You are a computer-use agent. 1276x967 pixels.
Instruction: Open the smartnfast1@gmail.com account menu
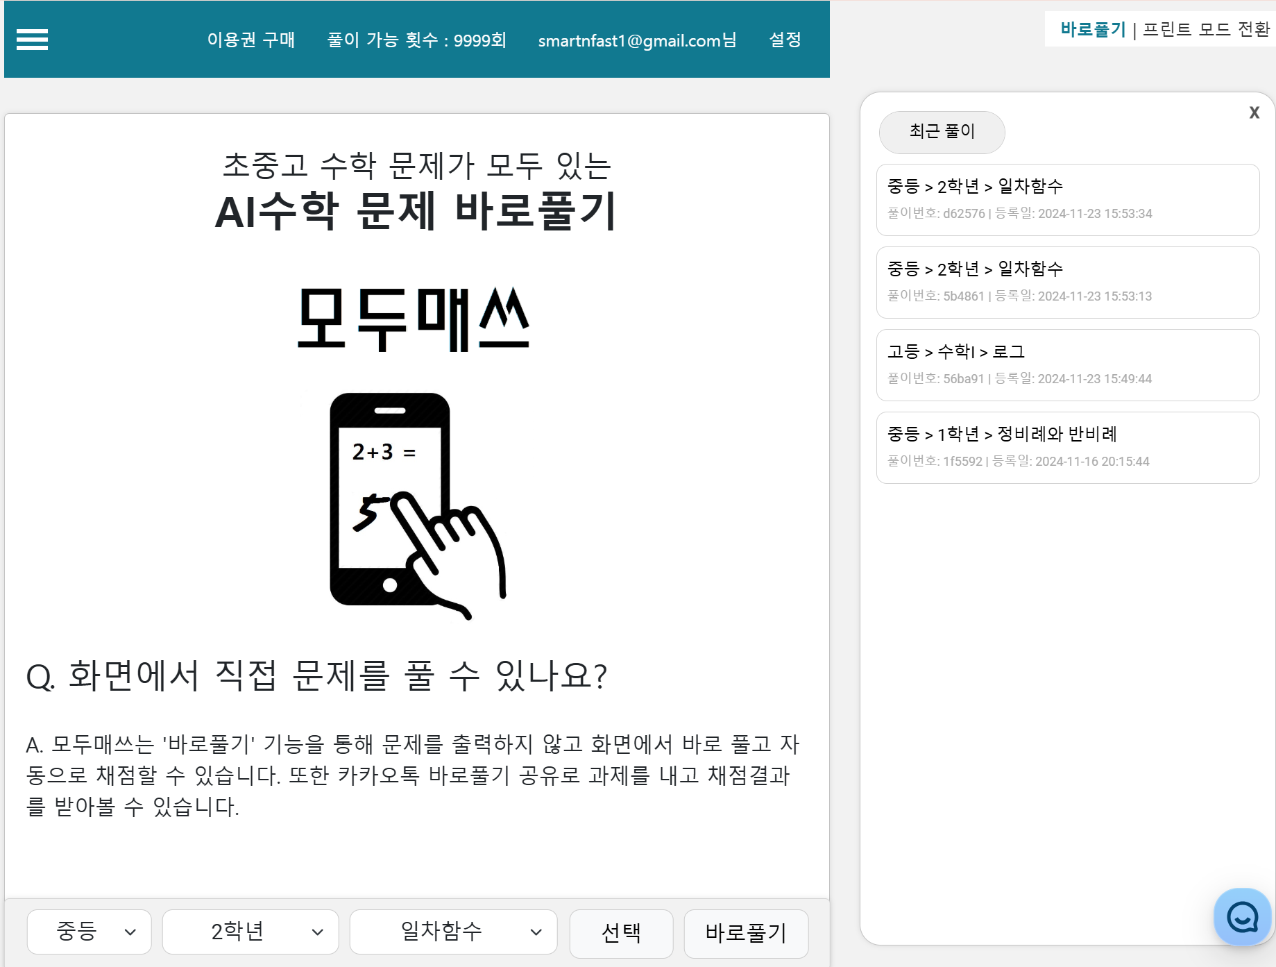[x=637, y=40]
